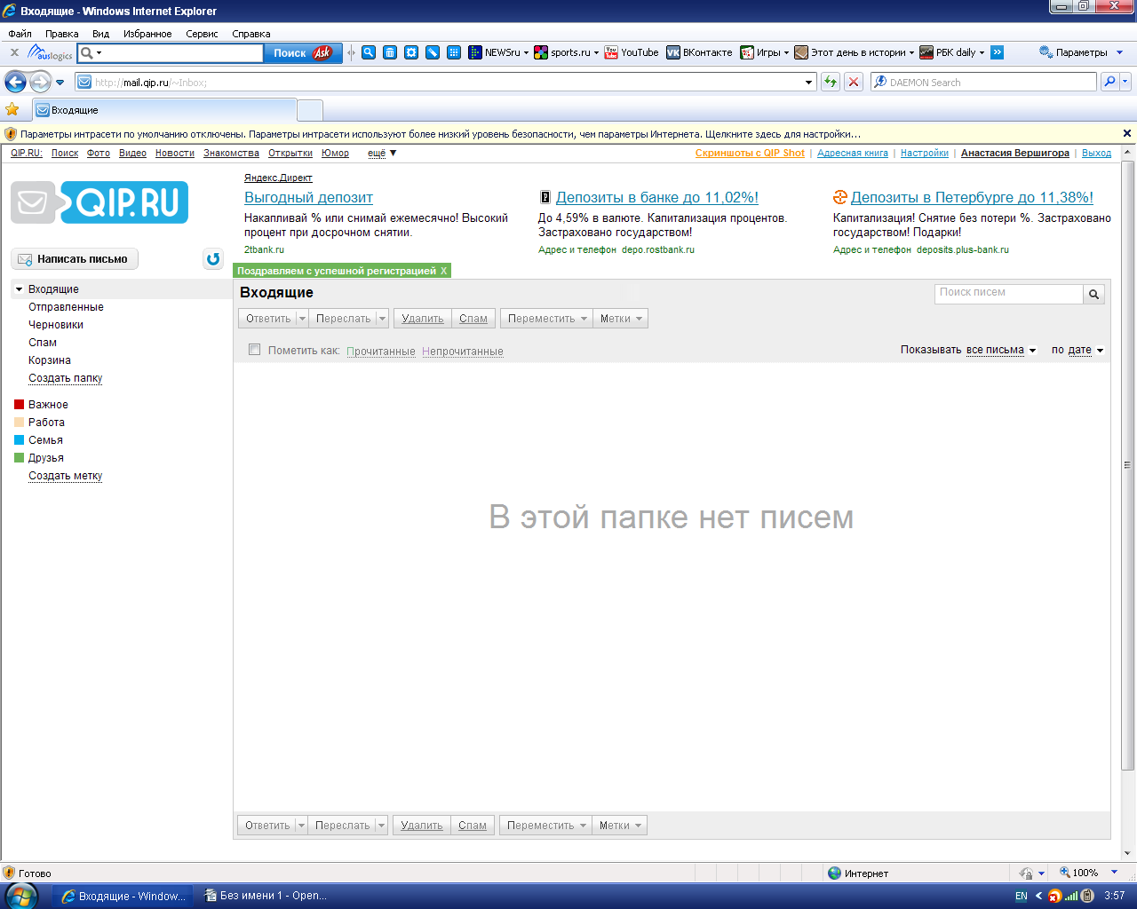The width and height of the screenshot is (1137, 909).
Task: Click the Создать папку link
Action: 65,378
